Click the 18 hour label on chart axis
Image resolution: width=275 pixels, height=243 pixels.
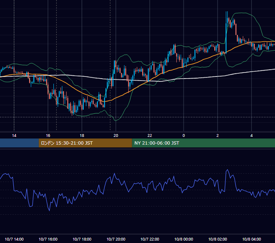82,136
